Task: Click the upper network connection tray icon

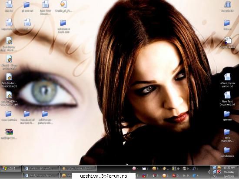Action: [x=215, y=168]
